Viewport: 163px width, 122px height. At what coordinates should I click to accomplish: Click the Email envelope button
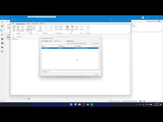coord(56,28)
